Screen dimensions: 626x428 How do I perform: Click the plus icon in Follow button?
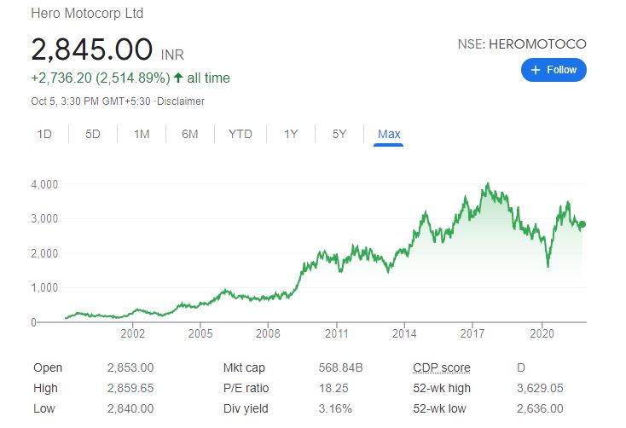click(x=536, y=70)
